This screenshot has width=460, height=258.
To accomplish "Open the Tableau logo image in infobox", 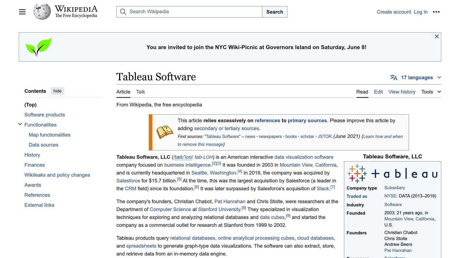I will tap(392, 174).
